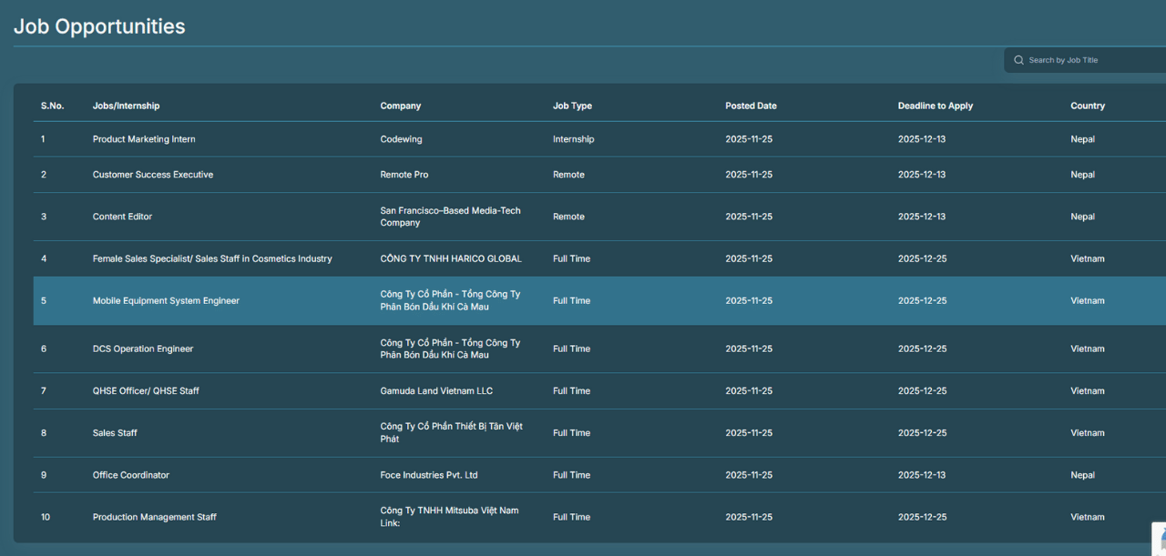The width and height of the screenshot is (1166, 556).
Task: Click the reCAPTCHA badge in the corner
Action: pos(1159,535)
